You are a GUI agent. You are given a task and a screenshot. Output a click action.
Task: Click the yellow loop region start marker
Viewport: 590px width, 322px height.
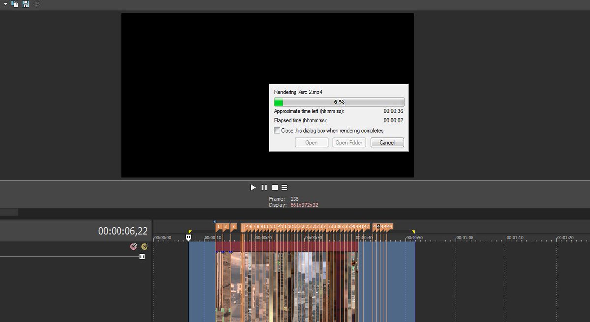[x=190, y=232]
